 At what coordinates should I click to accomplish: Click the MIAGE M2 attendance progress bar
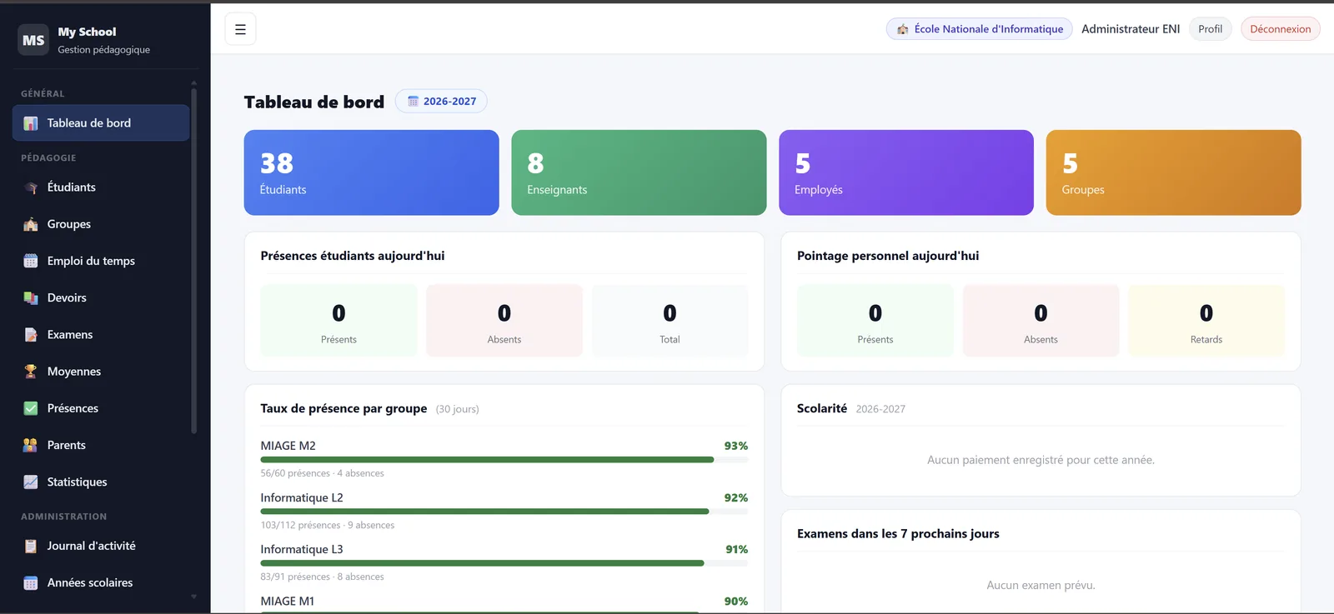(x=504, y=459)
